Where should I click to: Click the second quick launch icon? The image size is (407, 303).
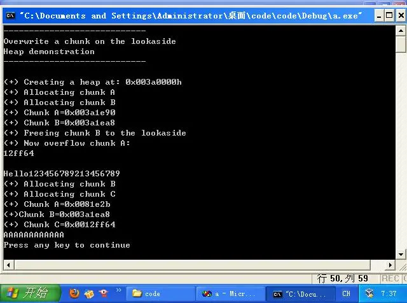tap(89, 294)
